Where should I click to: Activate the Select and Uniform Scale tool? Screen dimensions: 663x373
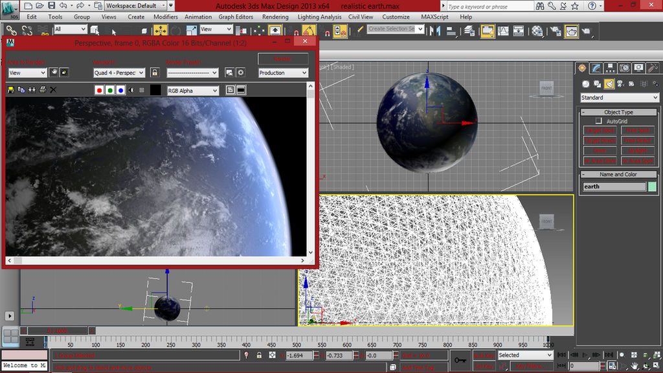pos(191,30)
